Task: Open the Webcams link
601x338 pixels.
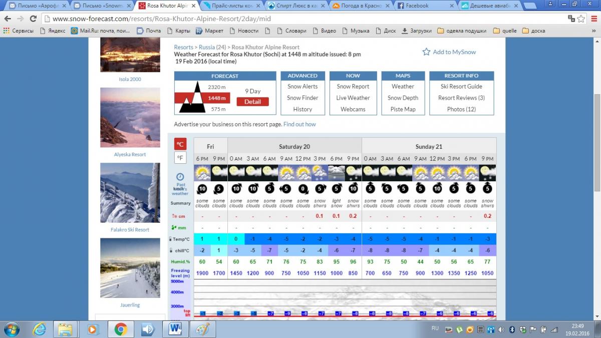Action: 353,109
